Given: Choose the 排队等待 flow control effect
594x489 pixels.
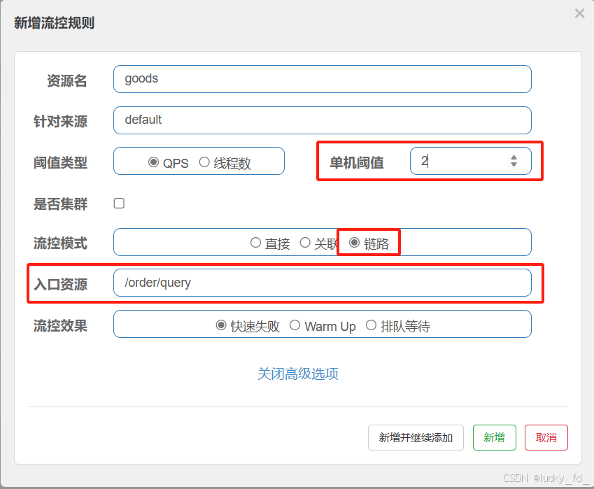Looking at the screenshot, I should click(x=371, y=325).
